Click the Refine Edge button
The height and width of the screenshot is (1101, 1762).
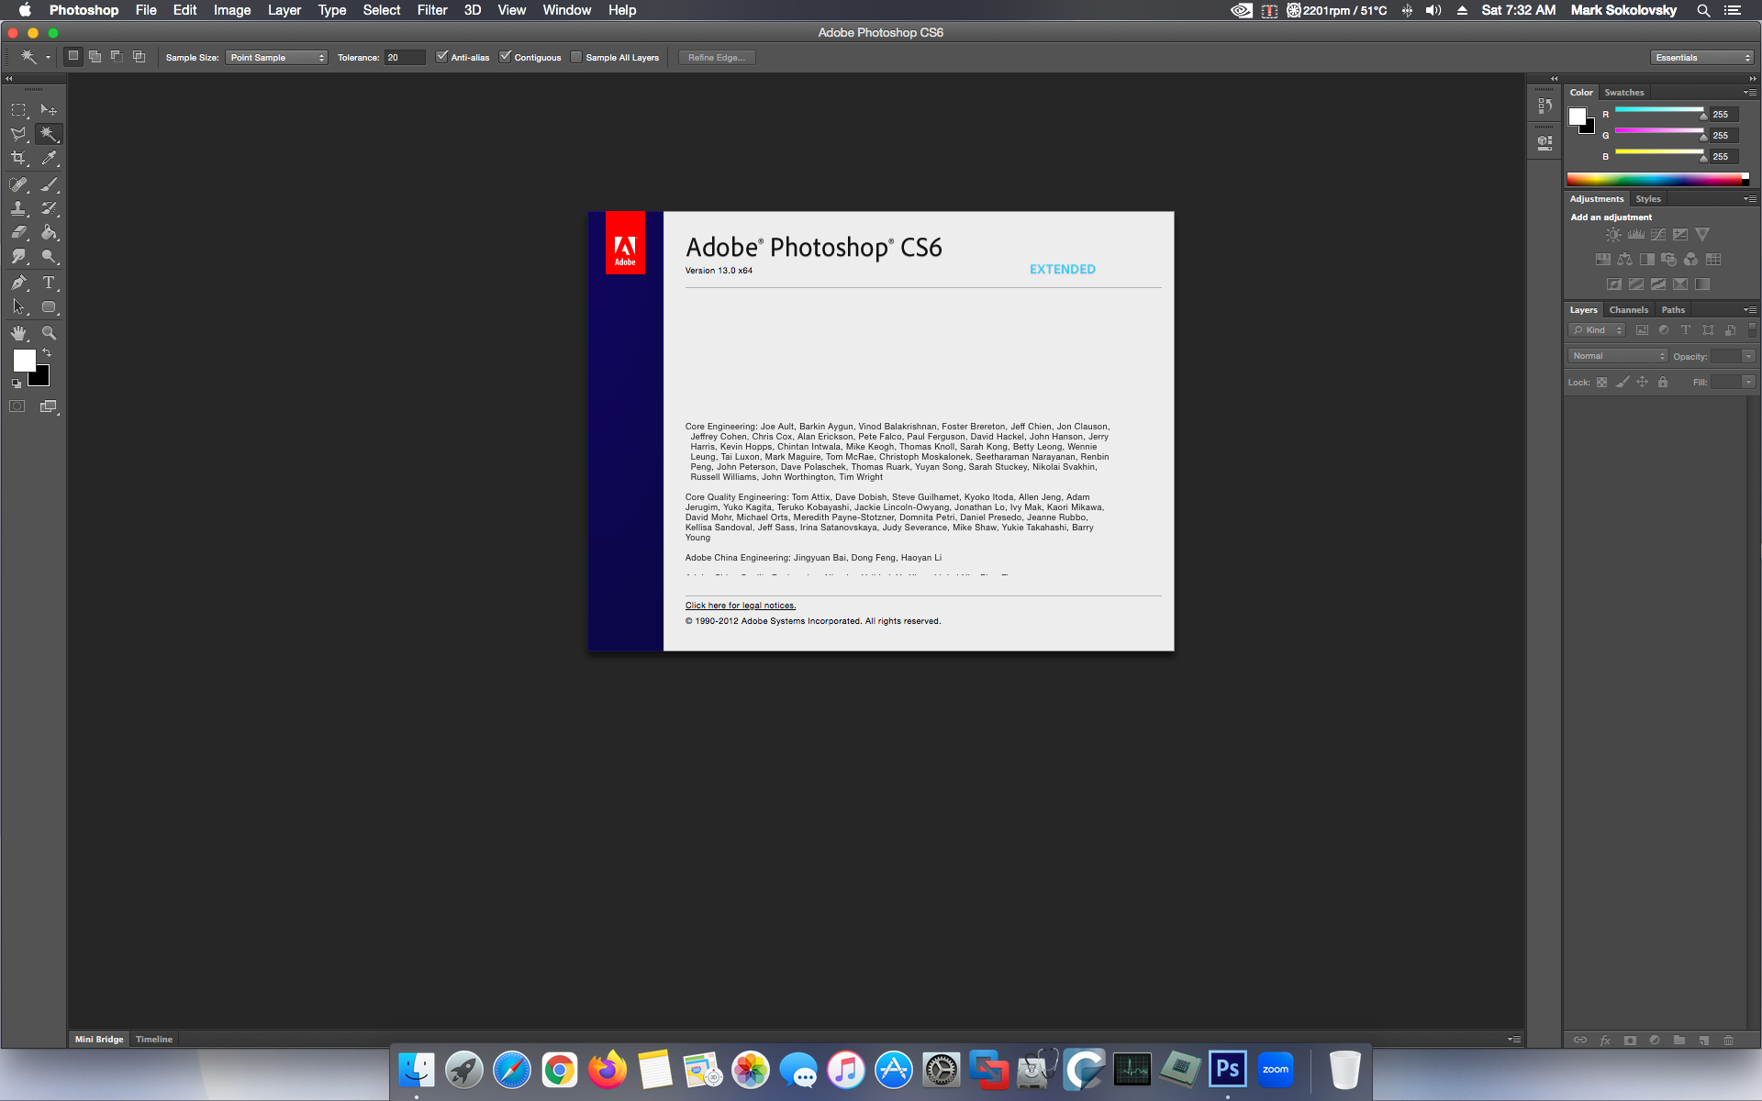pyautogui.click(x=716, y=57)
